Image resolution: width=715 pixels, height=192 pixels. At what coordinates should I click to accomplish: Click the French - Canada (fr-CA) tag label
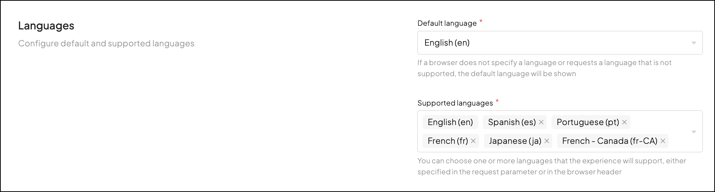point(609,141)
